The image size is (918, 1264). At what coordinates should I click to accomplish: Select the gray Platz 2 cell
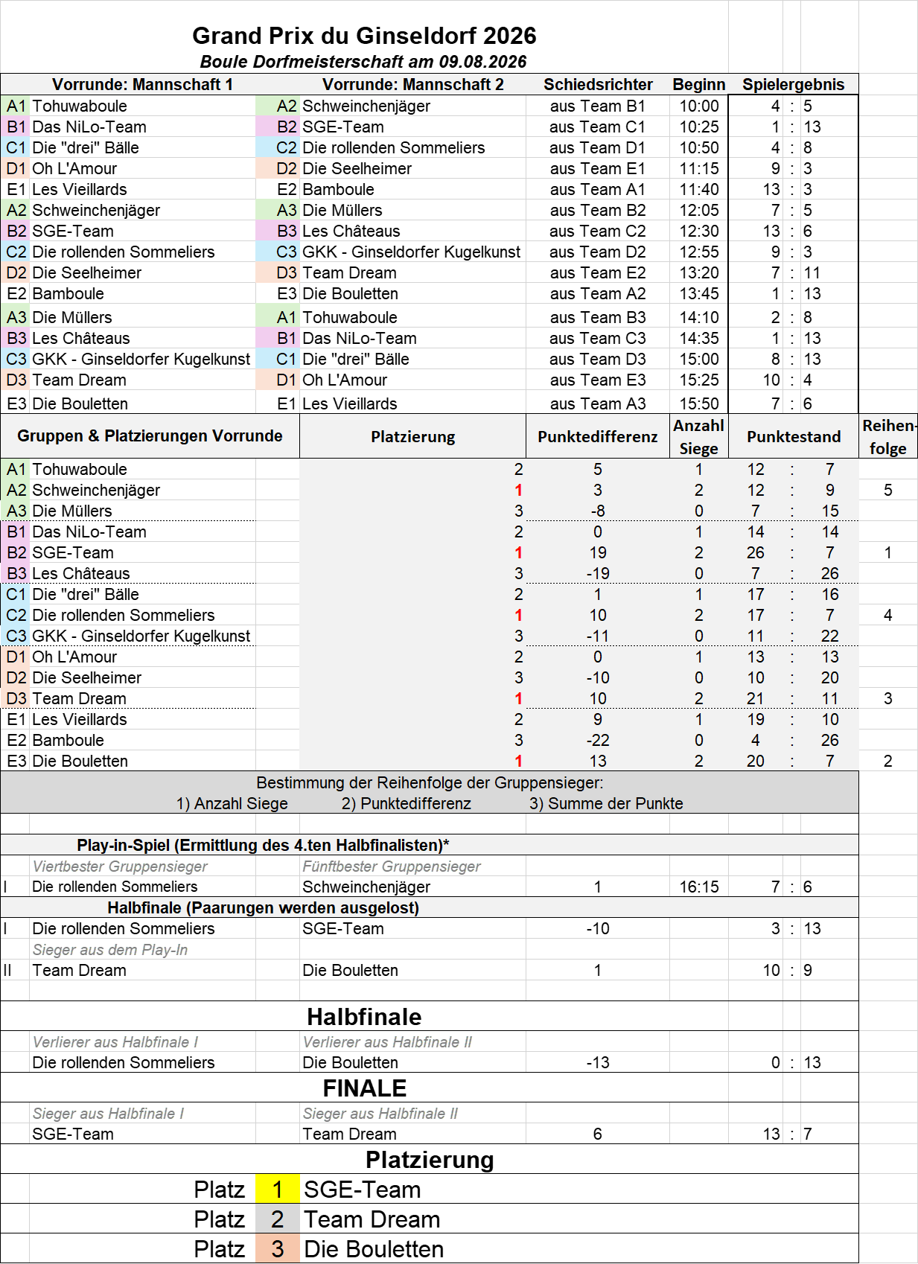(x=278, y=1219)
